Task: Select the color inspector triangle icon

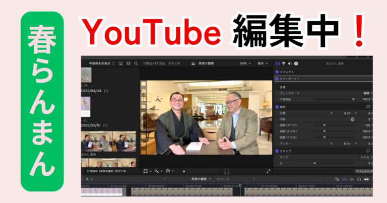Action: 284,63
